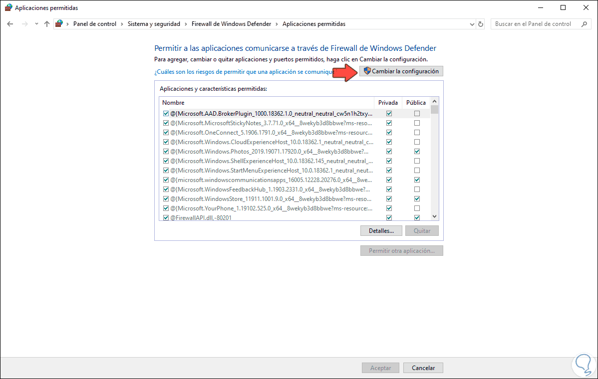
Task: Toggle Pública checkbox for WindowsStore
Action: pos(417,199)
